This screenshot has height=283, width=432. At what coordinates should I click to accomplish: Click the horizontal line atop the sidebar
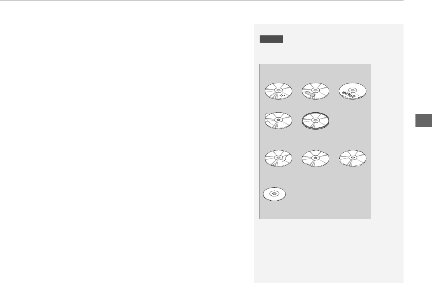(329, 32)
